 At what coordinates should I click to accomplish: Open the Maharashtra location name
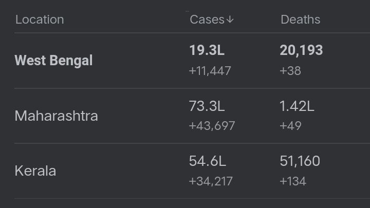tap(56, 116)
